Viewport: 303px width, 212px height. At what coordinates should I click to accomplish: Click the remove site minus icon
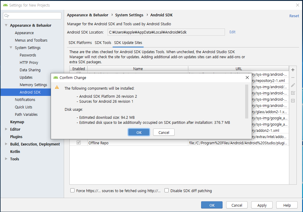click(x=293, y=77)
